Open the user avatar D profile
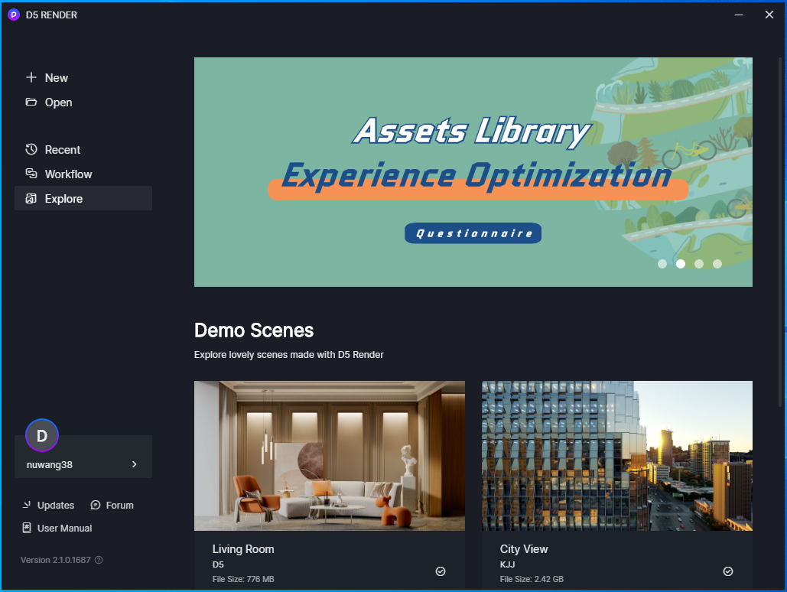Viewport: 787px width, 592px height. click(42, 435)
